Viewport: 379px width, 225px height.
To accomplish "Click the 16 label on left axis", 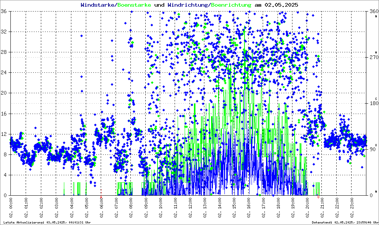I will (5, 114).
